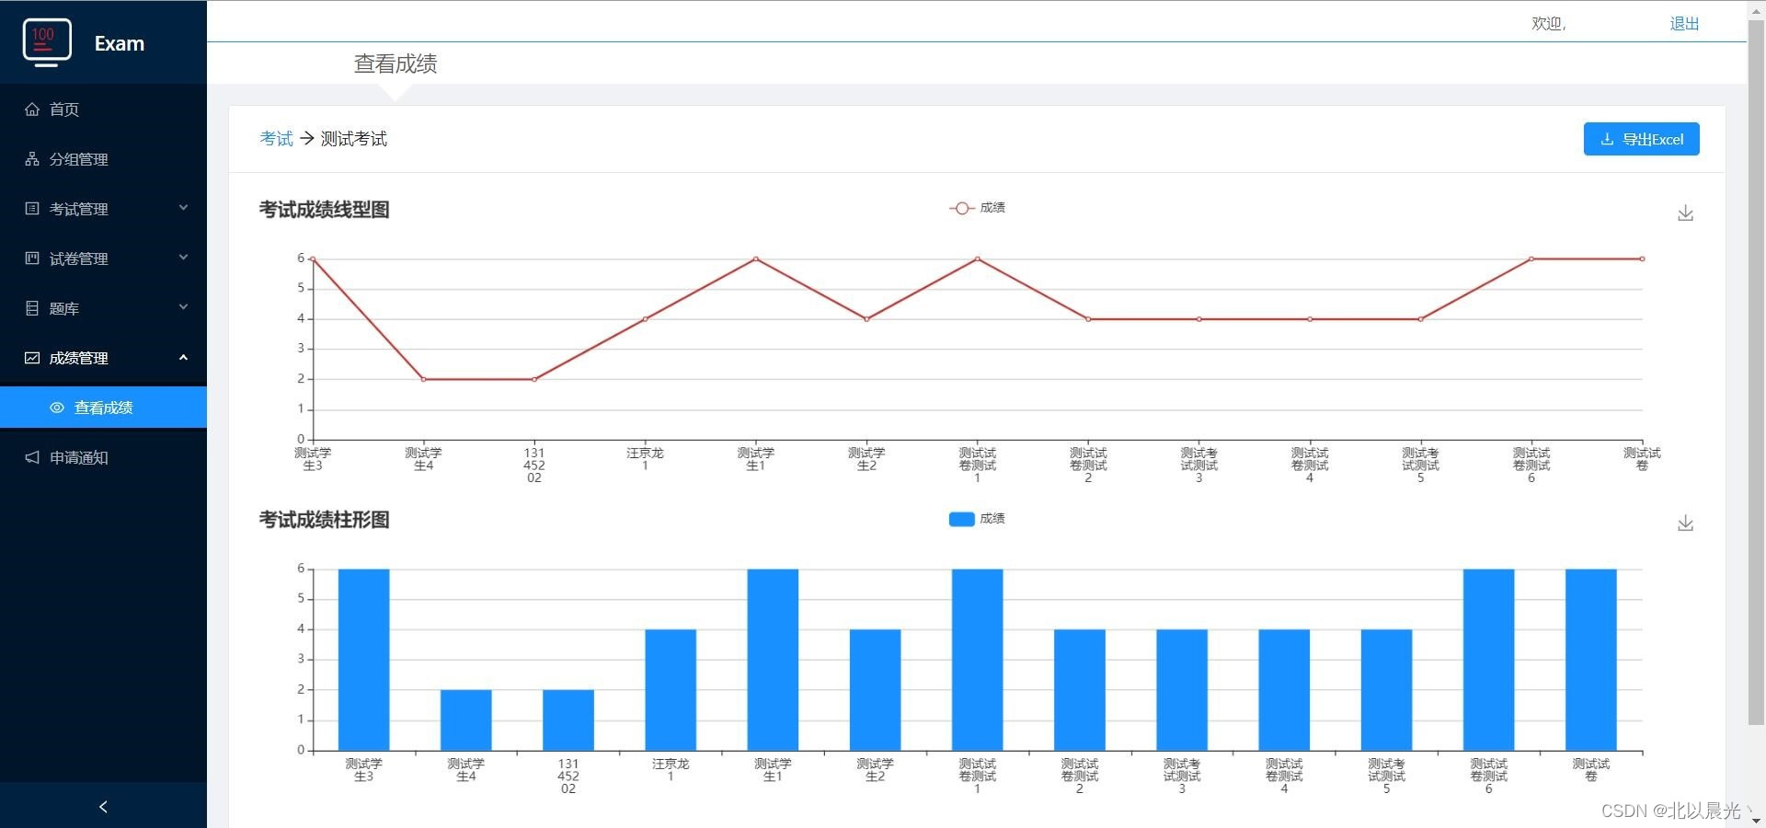Download the bar chart as image
This screenshot has width=1766, height=828.
[x=1685, y=523]
